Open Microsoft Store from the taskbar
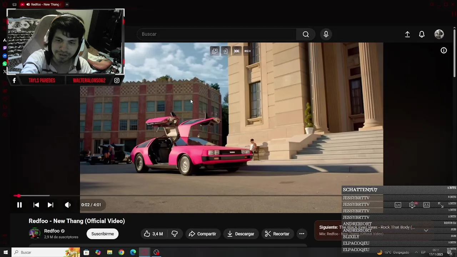 pos(86,252)
